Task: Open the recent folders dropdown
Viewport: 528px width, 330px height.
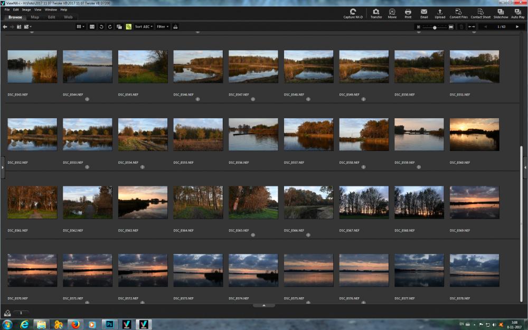Action: (x=27, y=26)
